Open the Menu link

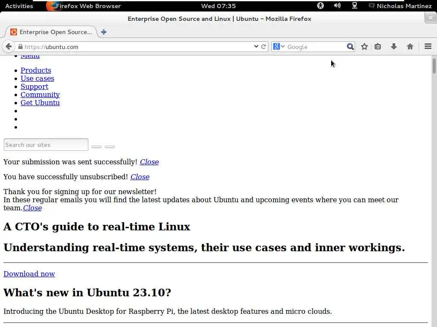click(x=30, y=57)
